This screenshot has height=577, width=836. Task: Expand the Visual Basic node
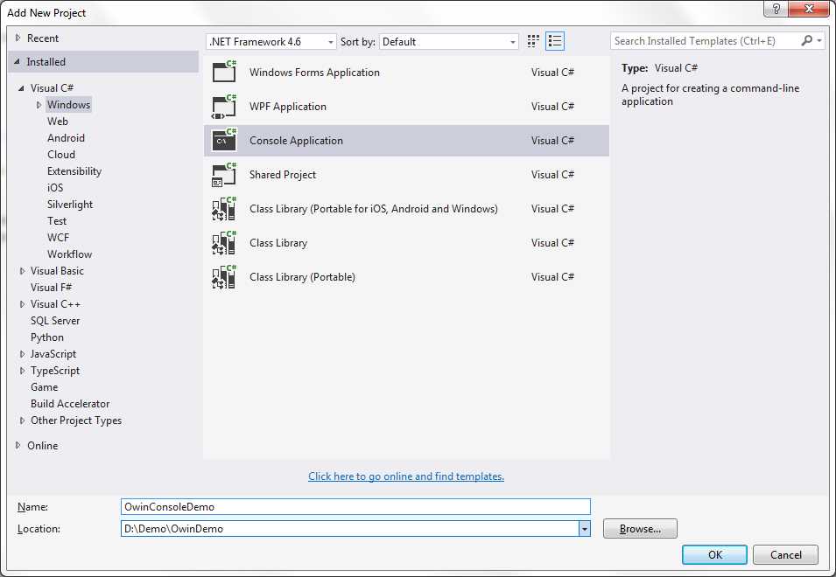pos(22,271)
